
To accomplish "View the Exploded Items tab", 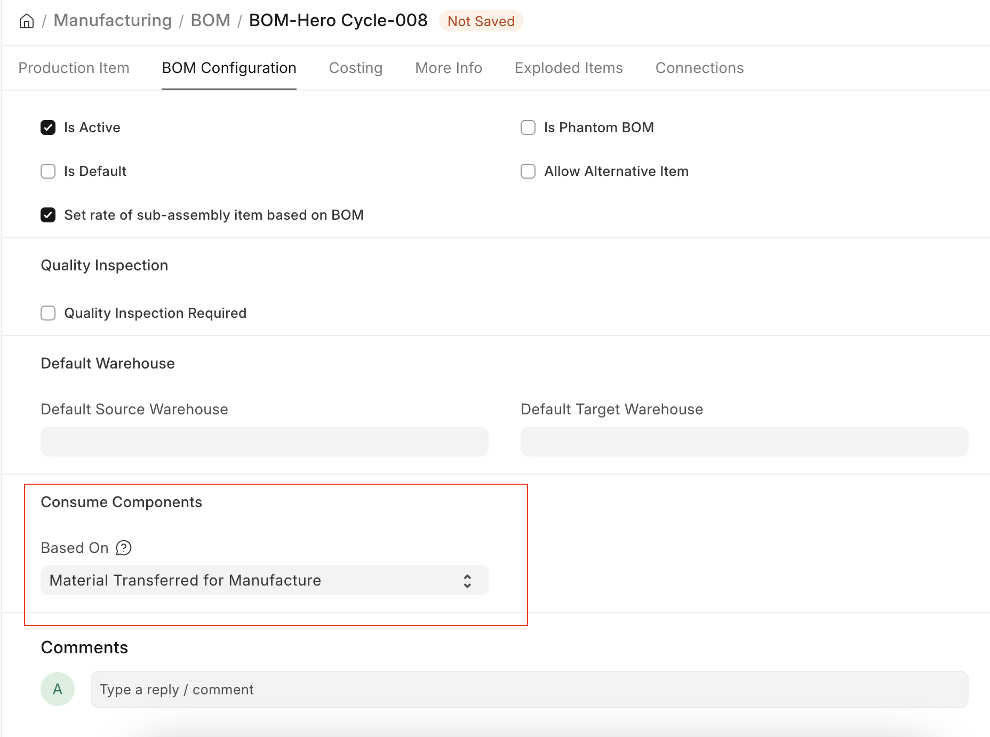I will (x=569, y=68).
